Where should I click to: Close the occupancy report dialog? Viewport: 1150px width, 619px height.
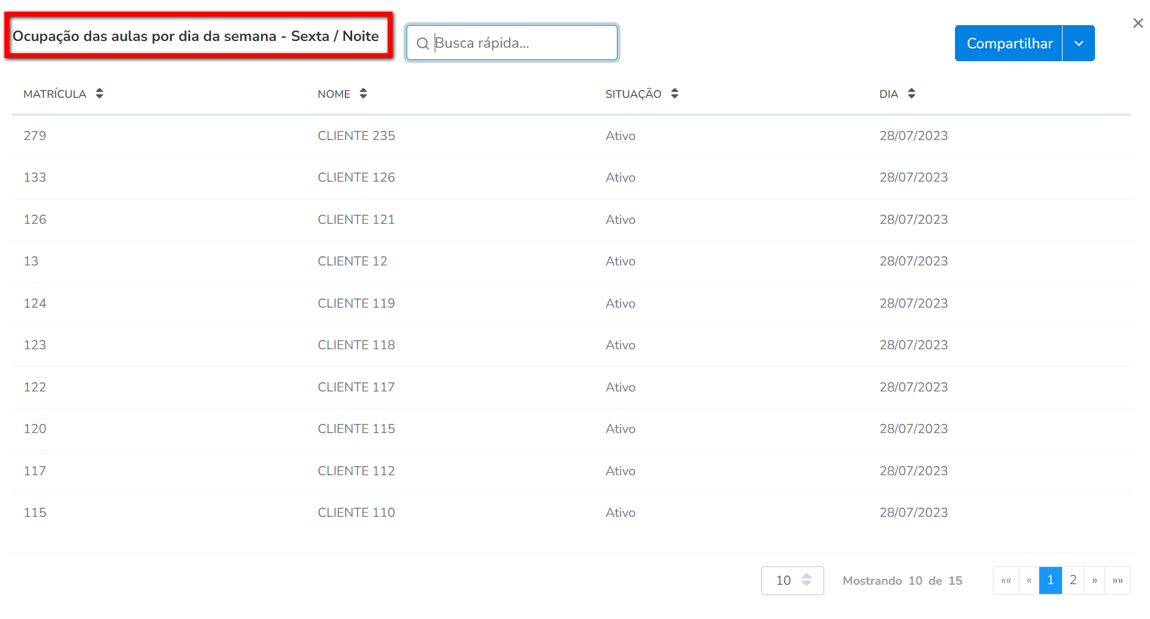[1137, 23]
